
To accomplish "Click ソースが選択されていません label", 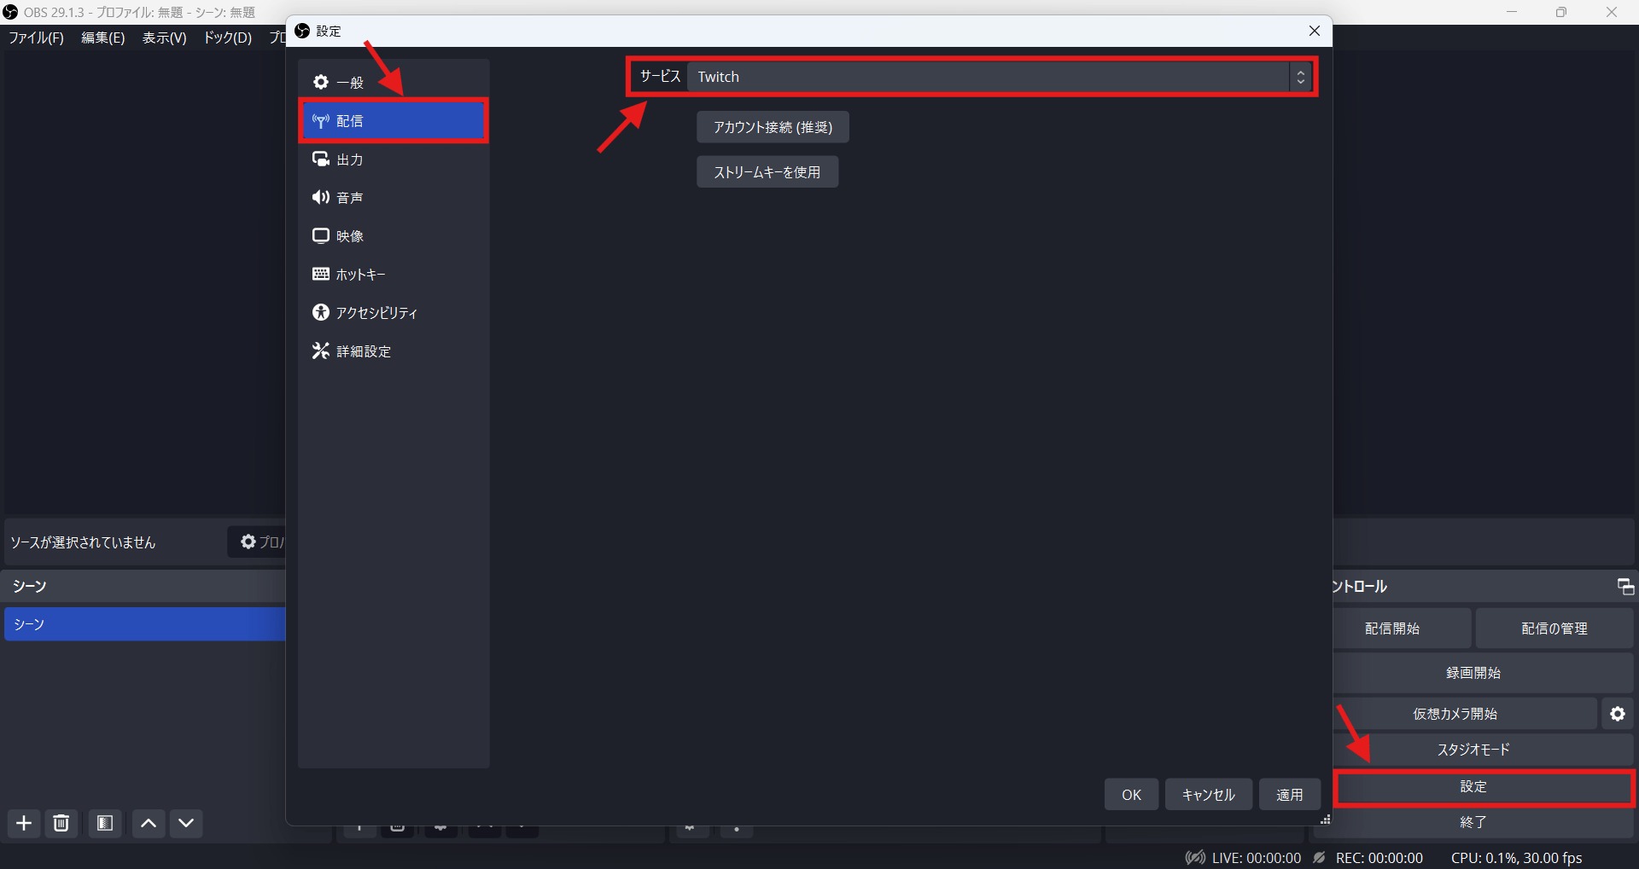I will coord(83,542).
